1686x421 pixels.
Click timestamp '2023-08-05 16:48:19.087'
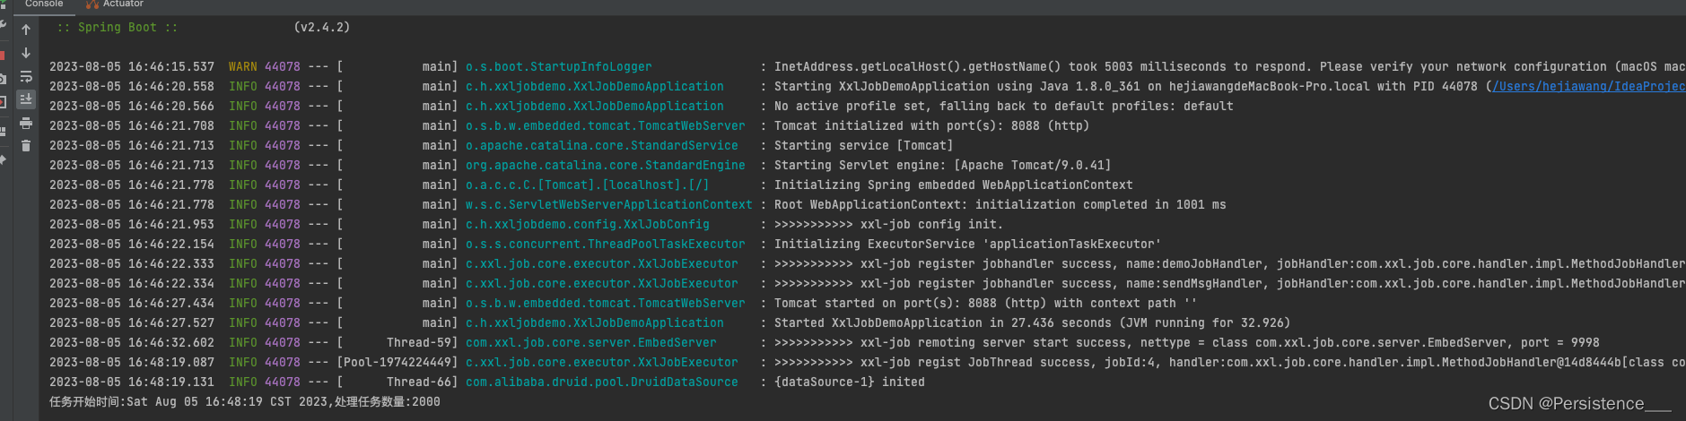click(x=132, y=362)
